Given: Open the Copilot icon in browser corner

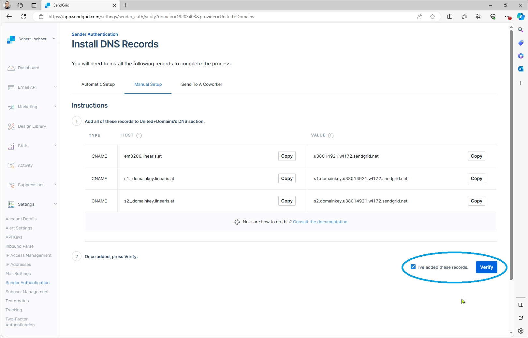Looking at the screenshot, I should coord(521,17).
